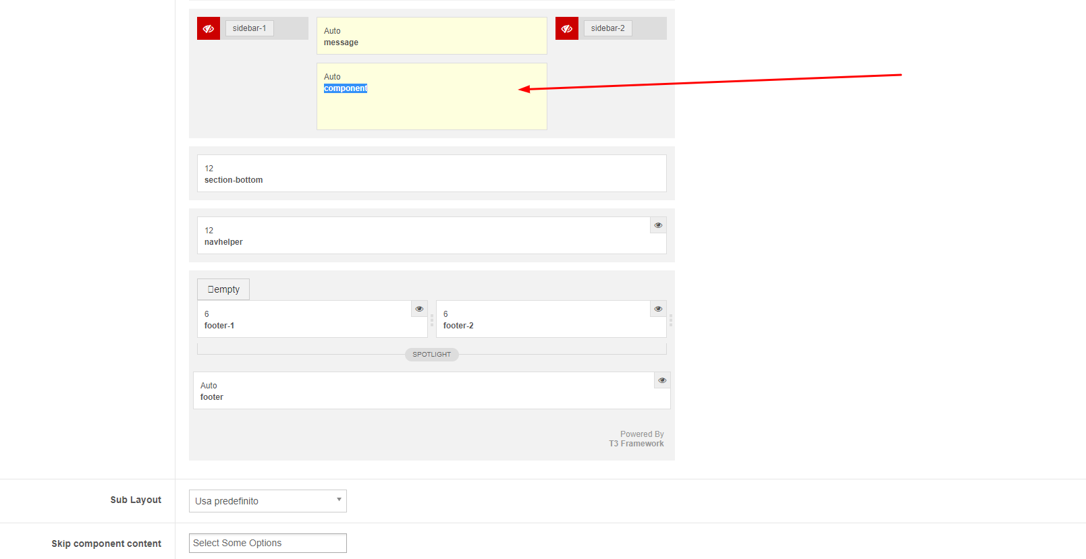Click the footer-1 position name
The image size is (1086, 559).
(x=219, y=326)
